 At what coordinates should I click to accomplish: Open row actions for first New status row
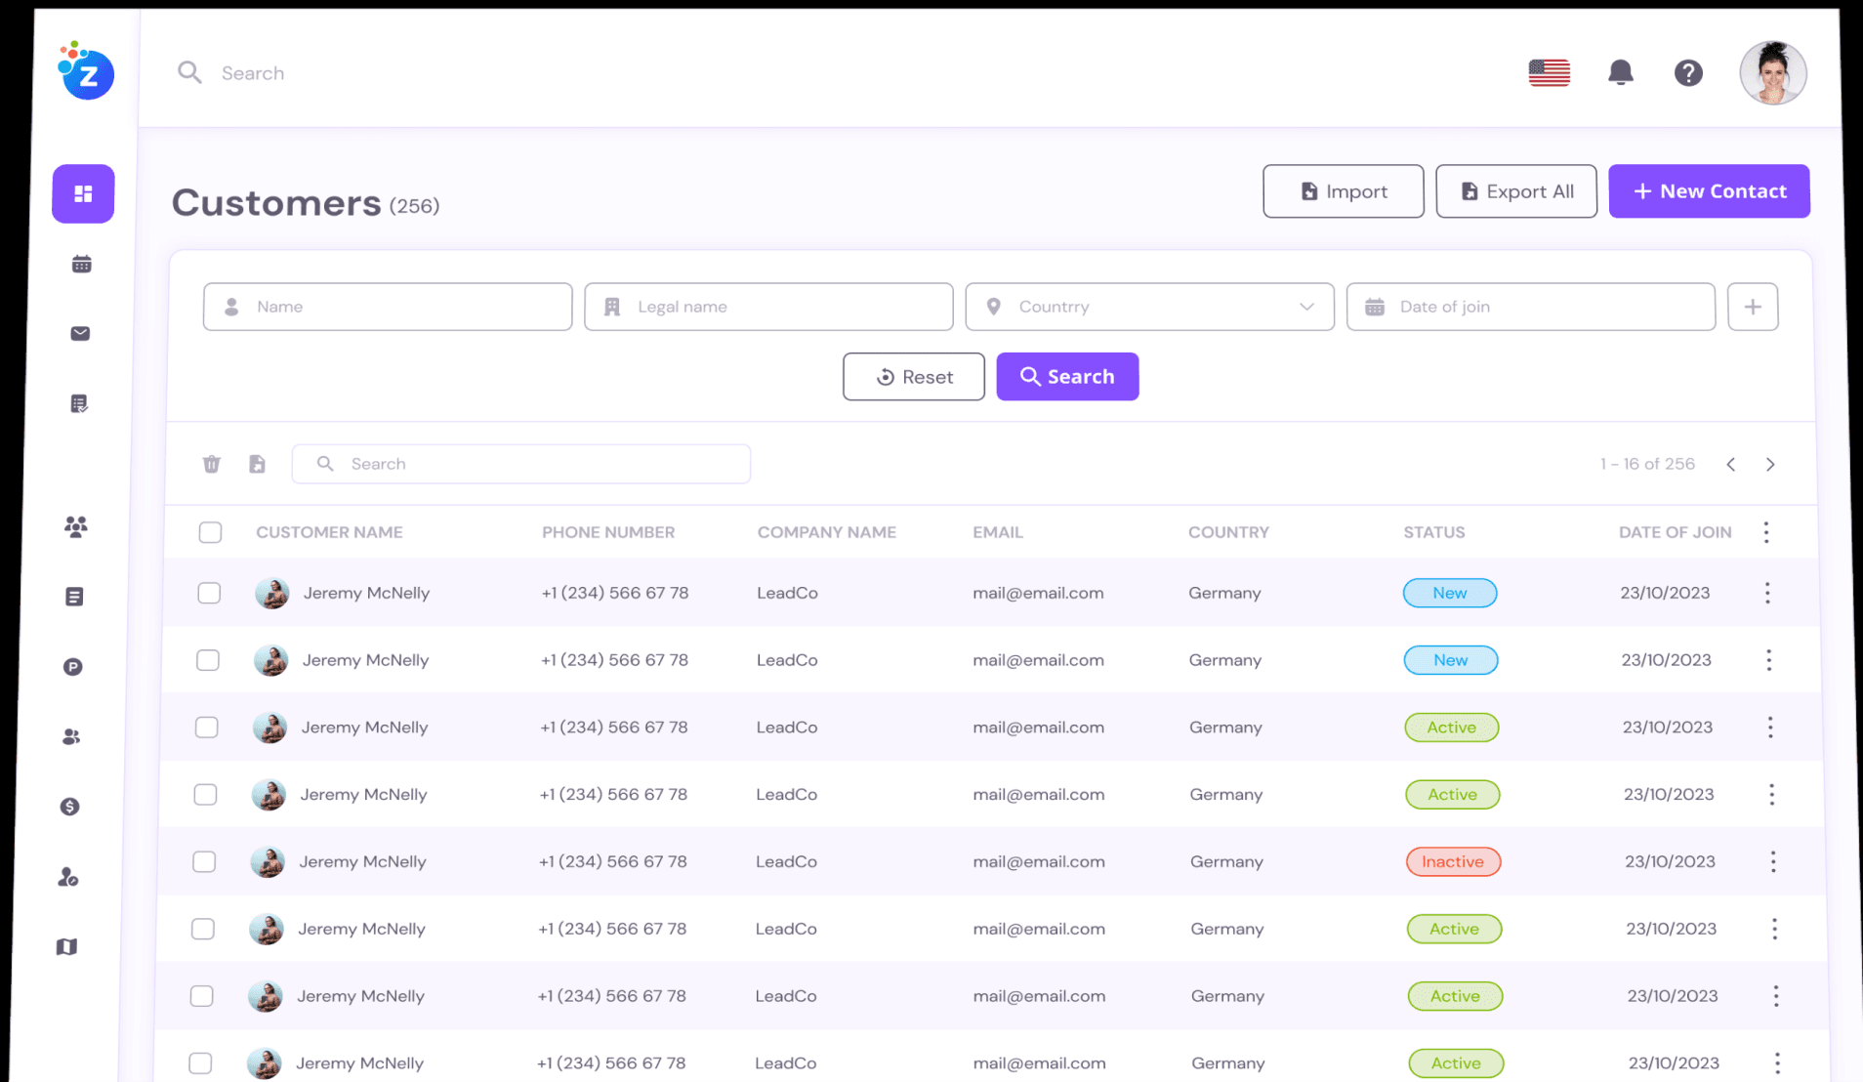[x=1767, y=593]
